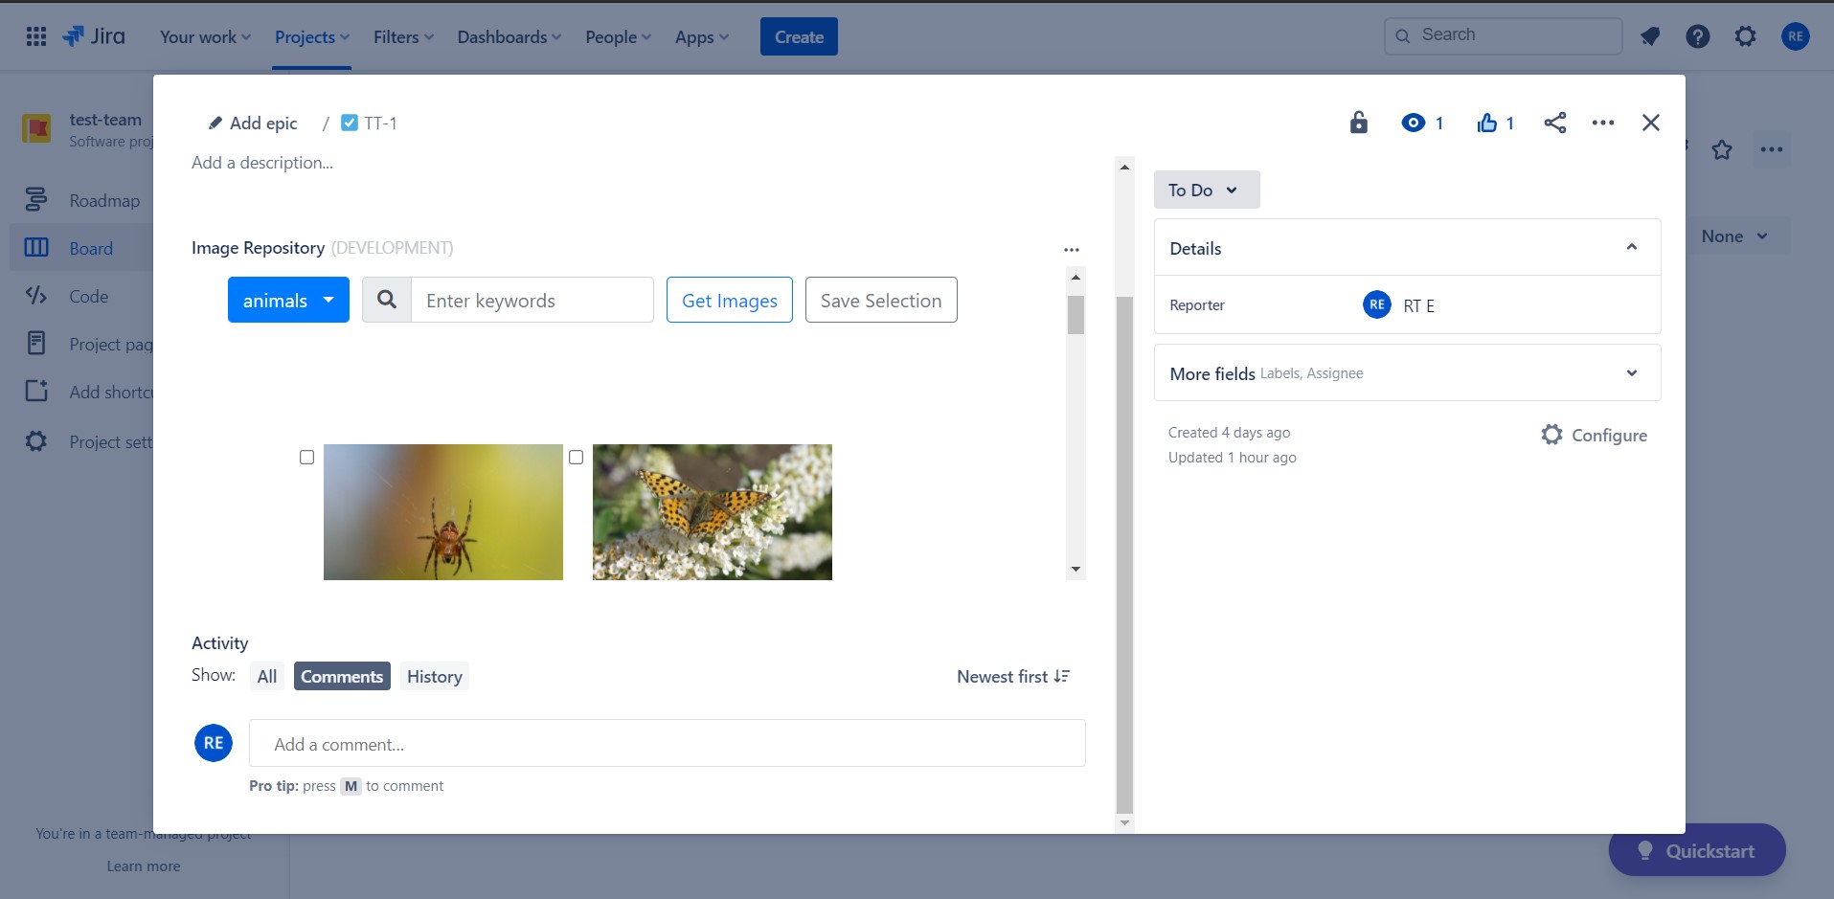
Task: Open the People dropdown menu
Action: coord(618,36)
